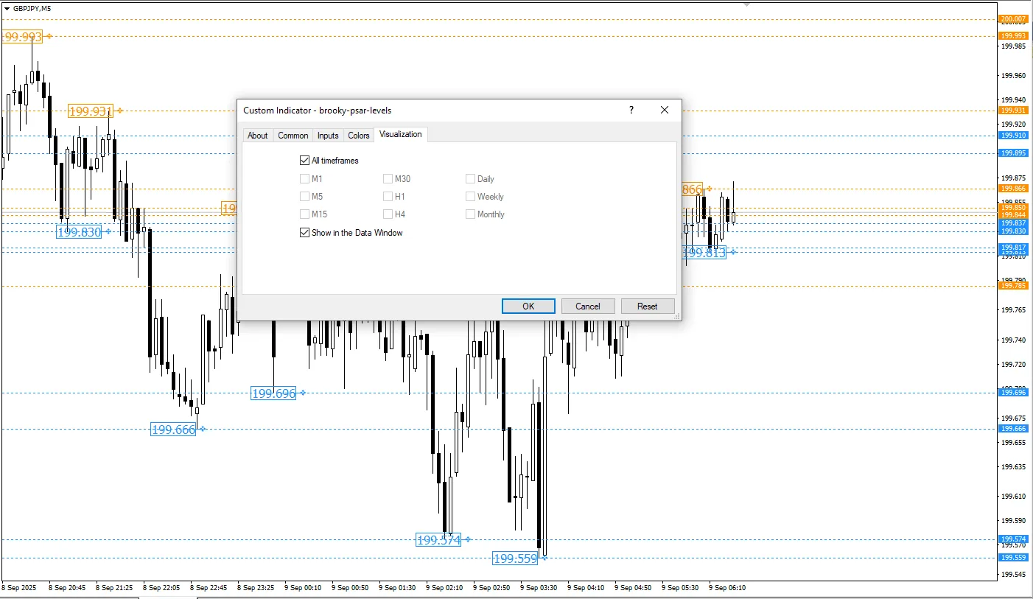1033x599 pixels.
Task: Click the 9 Sep 00:10 time axis label
Action: tap(304, 588)
